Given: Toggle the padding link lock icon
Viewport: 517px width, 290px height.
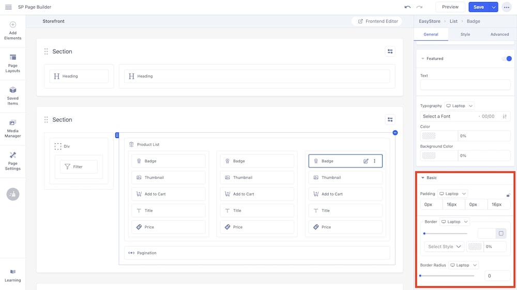Looking at the screenshot, I should (508, 195).
